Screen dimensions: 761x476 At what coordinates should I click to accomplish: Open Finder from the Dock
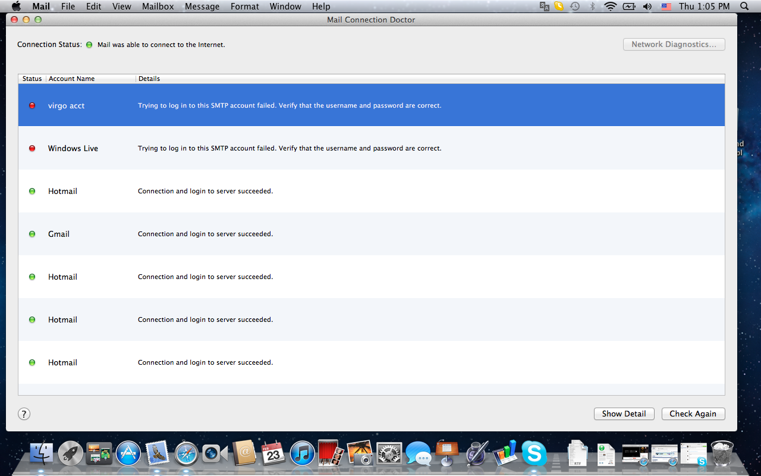point(42,454)
